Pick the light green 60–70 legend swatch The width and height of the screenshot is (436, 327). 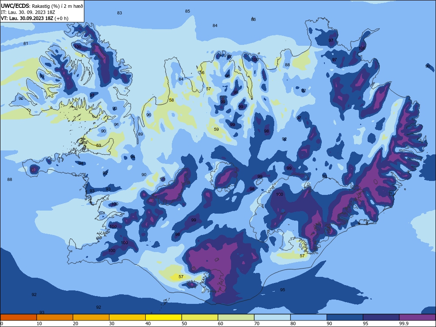(x=236, y=317)
